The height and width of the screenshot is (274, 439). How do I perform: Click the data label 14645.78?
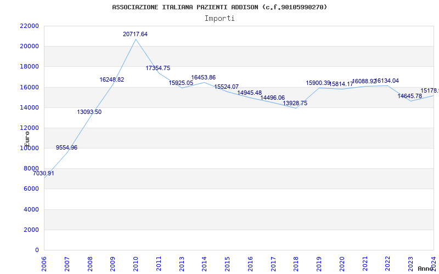click(409, 96)
